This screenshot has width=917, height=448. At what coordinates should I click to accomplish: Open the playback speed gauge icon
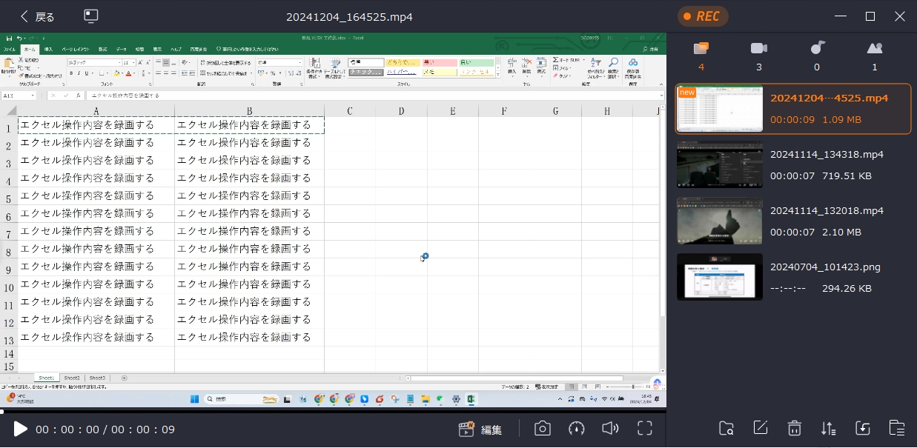point(577,429)
